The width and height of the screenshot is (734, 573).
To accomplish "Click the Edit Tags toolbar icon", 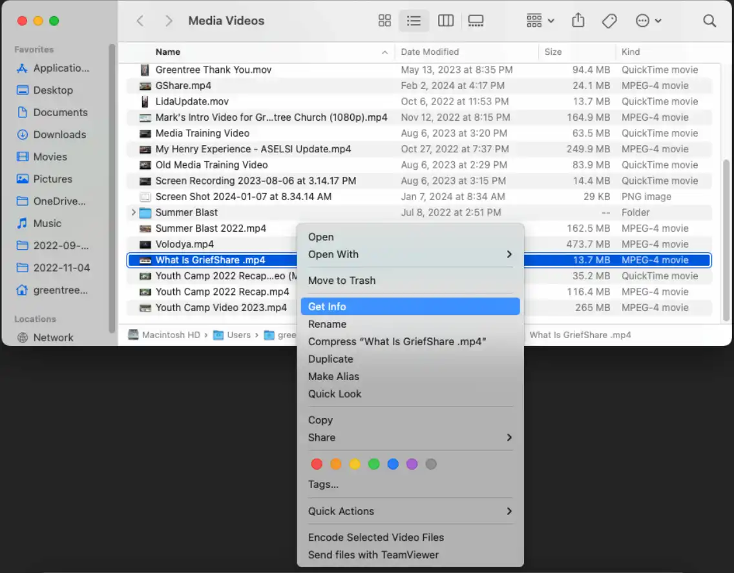I will point(609,21).
